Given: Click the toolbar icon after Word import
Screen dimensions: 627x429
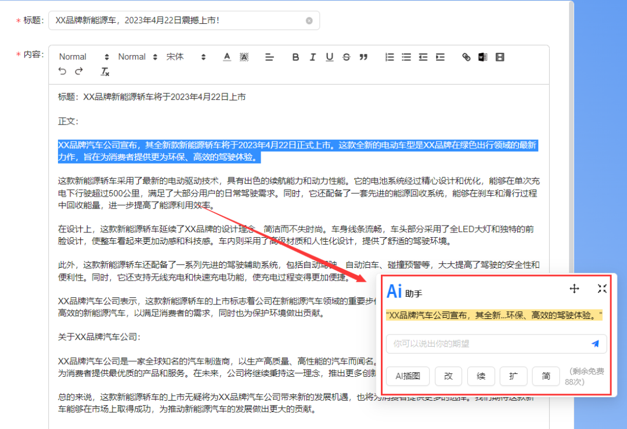Looking at the screenshot, I should point(500,57).
